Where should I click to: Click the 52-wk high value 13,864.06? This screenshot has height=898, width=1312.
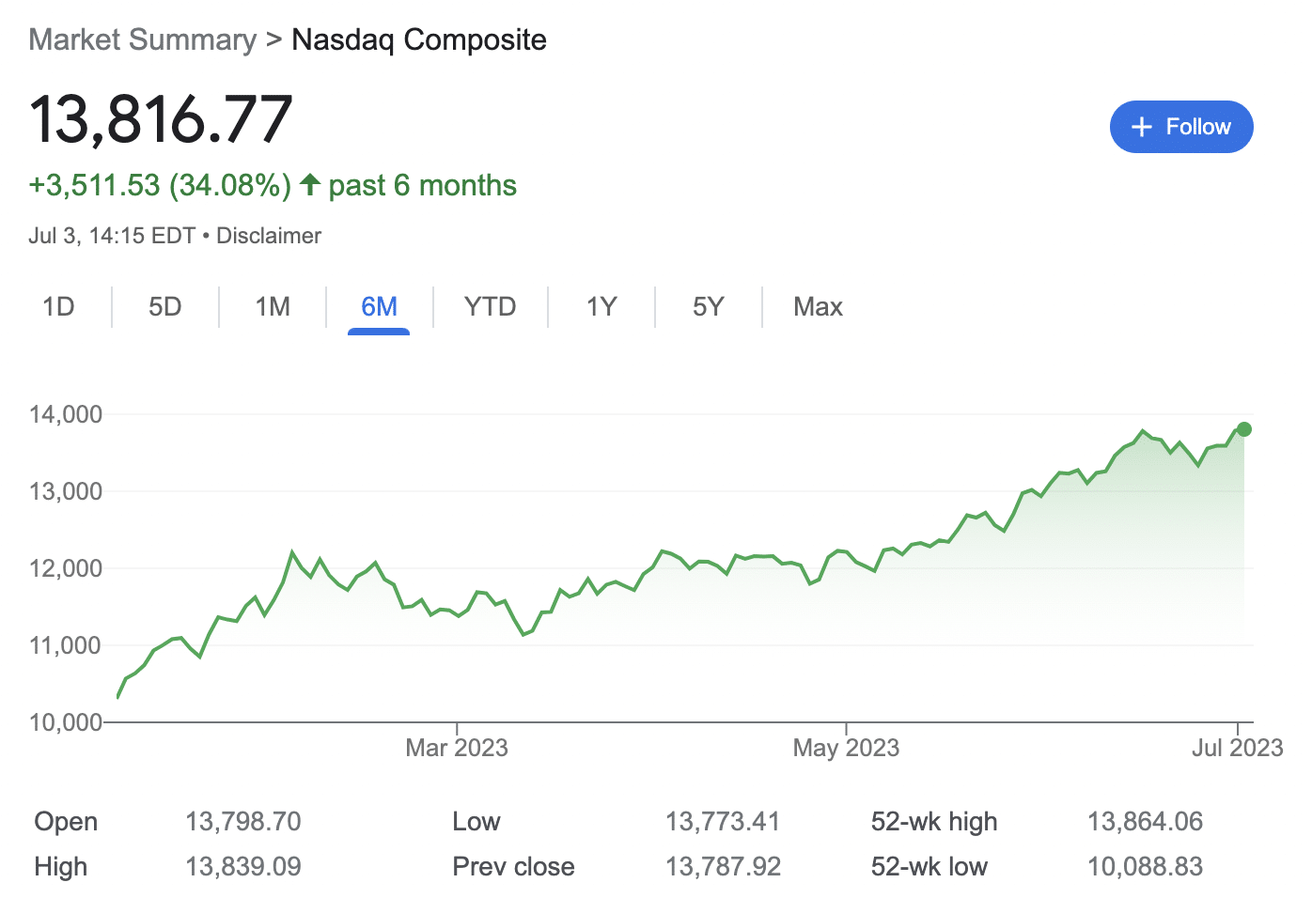click(x=1145, y=822)
